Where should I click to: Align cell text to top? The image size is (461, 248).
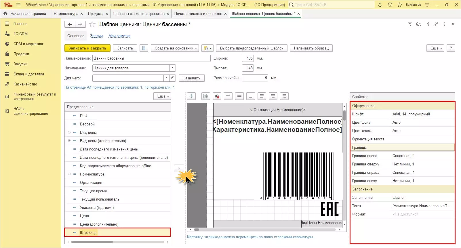pyautogui.click(x=228, y=96)
